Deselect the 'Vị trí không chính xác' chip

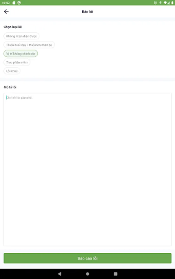point(21,54)
